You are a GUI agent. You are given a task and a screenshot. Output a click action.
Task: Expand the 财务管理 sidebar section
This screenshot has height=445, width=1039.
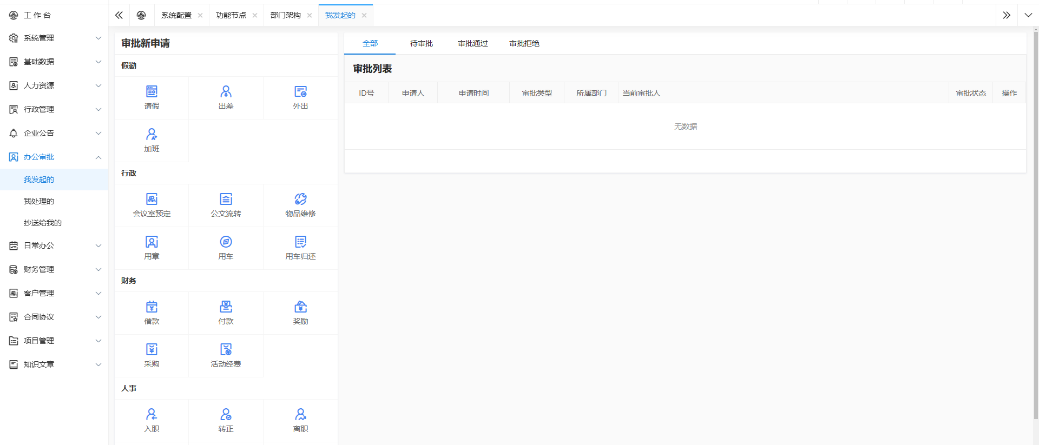[x=54, y=269]
